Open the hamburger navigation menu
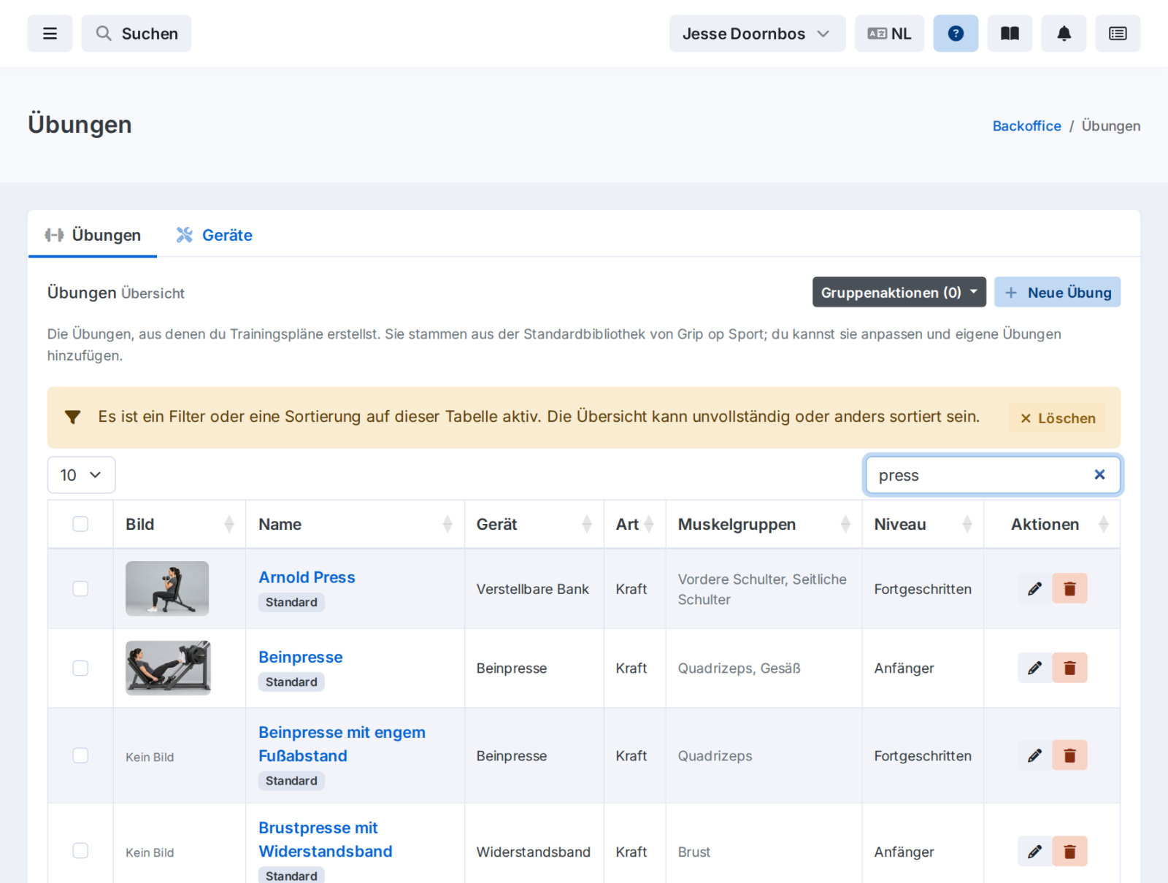 coord(50,34)
